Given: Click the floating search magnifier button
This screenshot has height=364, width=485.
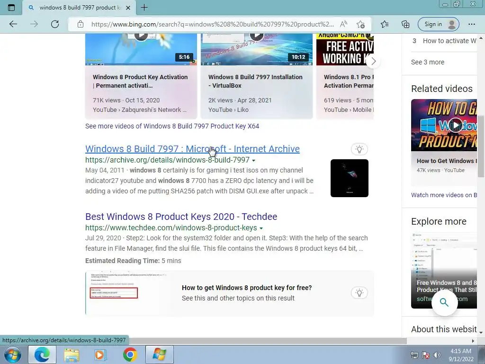Looking at the screenshot, I should 444,302.
